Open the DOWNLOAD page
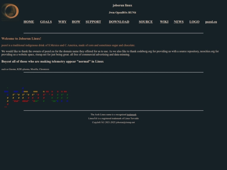227x170 pixels. click(x=119, y=22)
